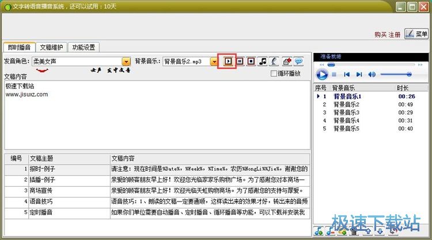Click the 编号 column header
The image size is (432, 240).
[17, 158]
